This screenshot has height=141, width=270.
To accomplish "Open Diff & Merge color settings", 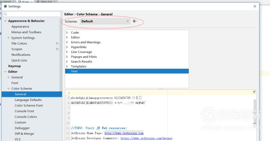I will (x=24, y=134).
